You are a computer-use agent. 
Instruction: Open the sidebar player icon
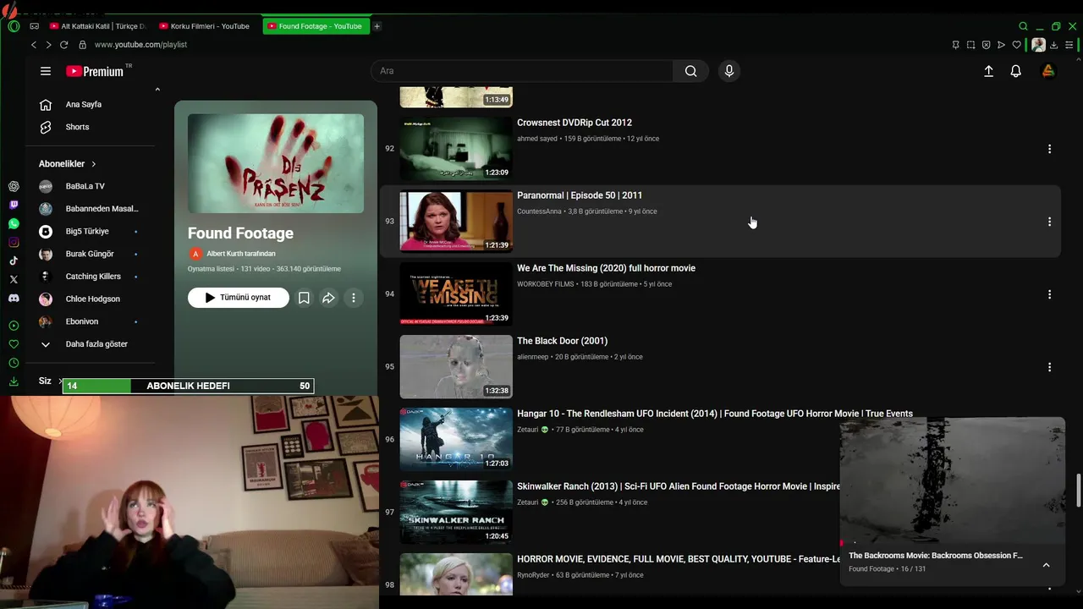14,326
